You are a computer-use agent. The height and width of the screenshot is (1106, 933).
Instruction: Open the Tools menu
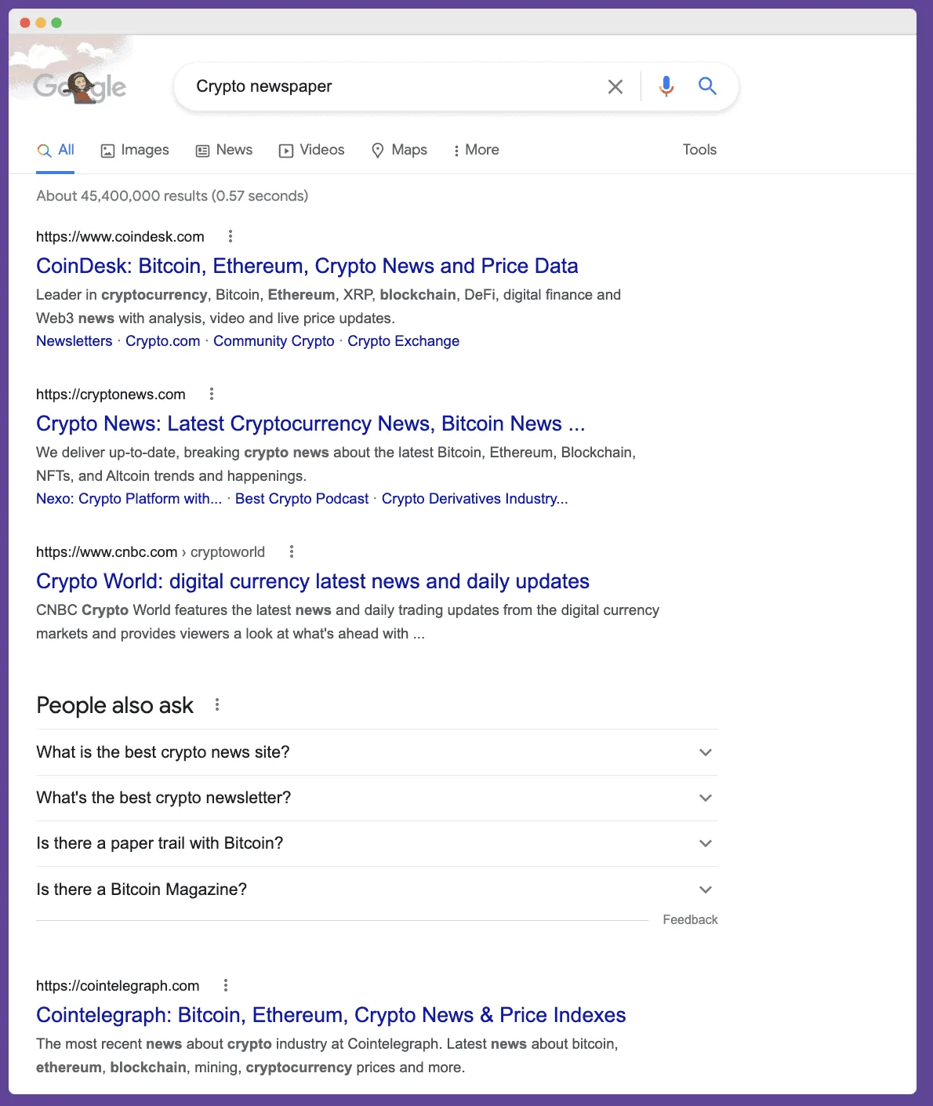pyautogui.click(x=698, y=150)
